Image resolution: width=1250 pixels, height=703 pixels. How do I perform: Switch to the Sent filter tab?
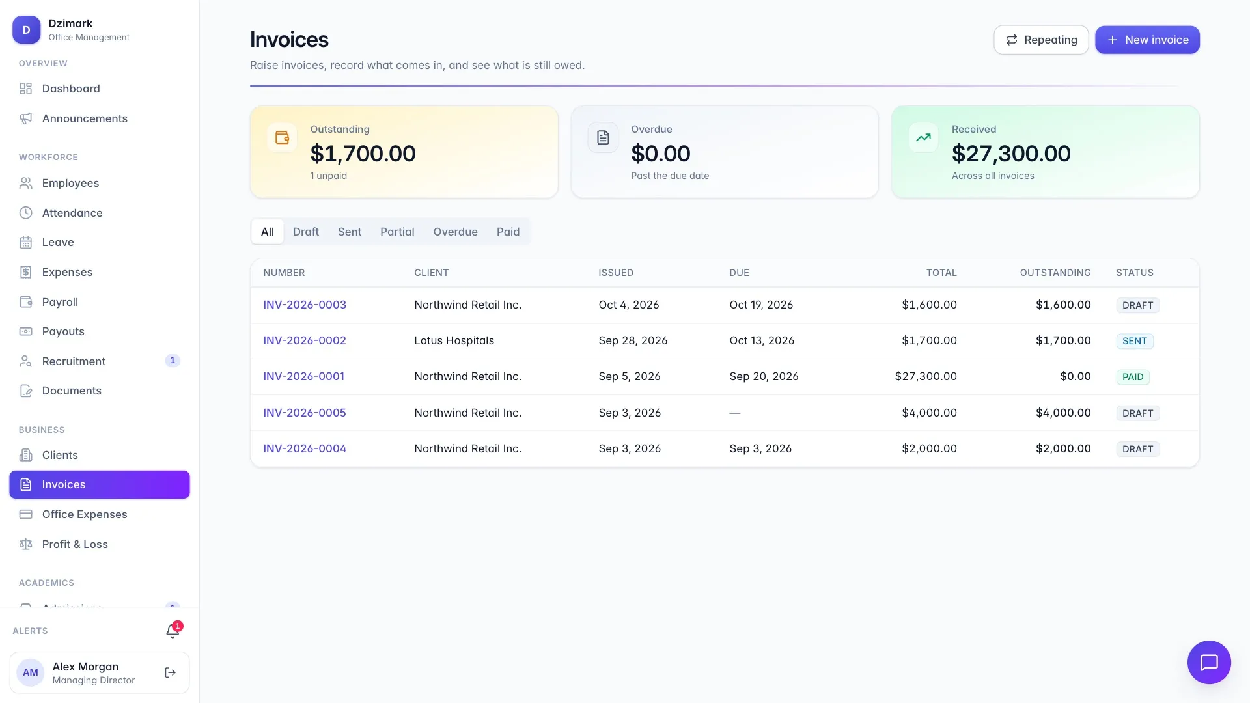(x=350, y=232)
